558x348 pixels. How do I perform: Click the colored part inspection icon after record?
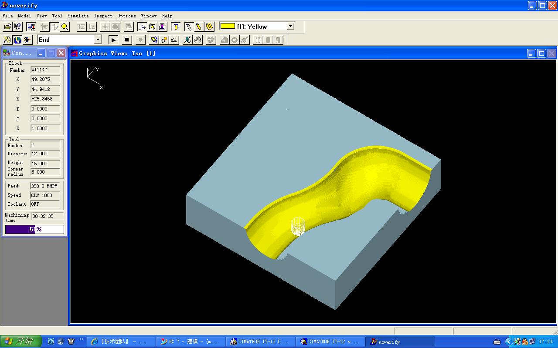154,40
